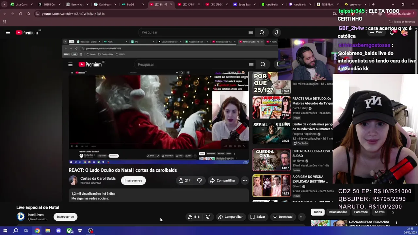Open more options on REACT video
This screenshot has height=235, width=418.
[x=245, y=180]
